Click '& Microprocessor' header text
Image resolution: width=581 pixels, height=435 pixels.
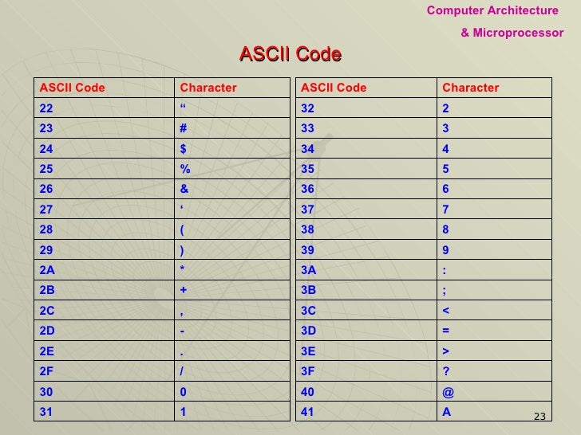(x=512, y=33)
